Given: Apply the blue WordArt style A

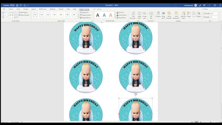Looking at the screenshot, I should click(x=104, y=15).
